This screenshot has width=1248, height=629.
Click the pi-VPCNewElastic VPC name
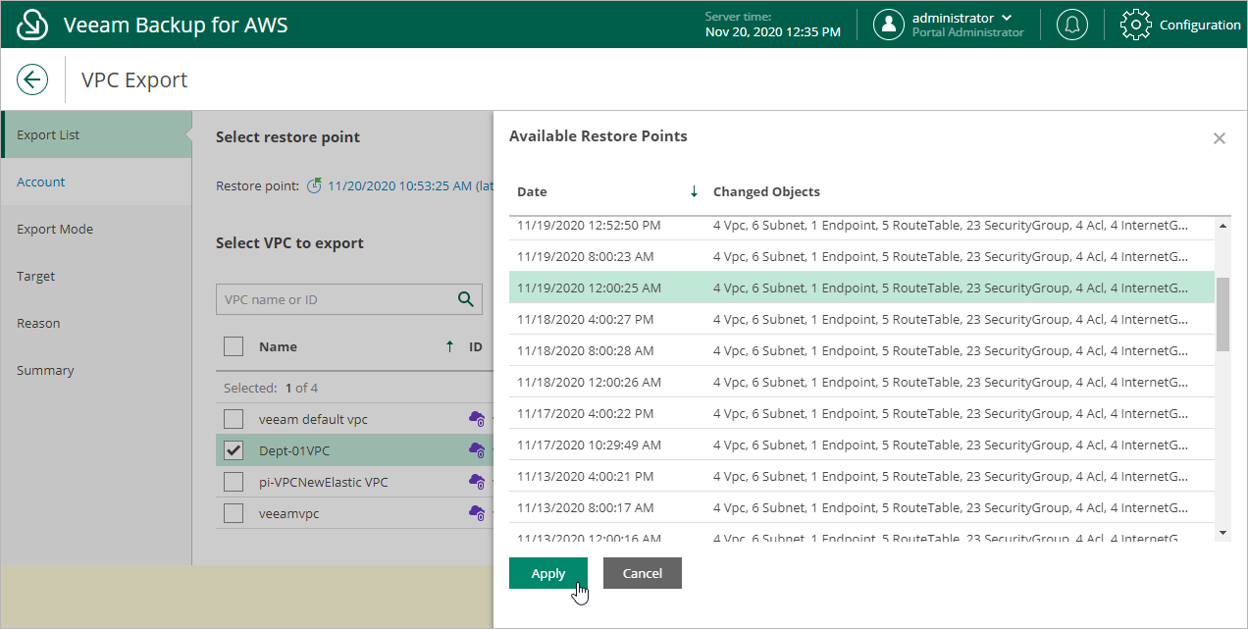324,482
